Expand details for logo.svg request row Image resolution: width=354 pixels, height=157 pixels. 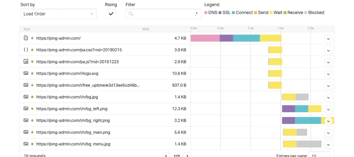328,74
